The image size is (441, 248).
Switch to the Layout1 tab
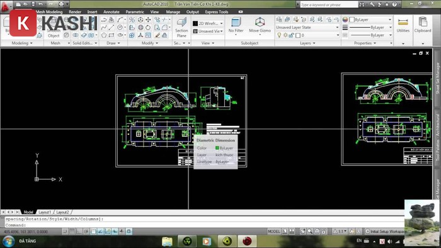[45, 212]
